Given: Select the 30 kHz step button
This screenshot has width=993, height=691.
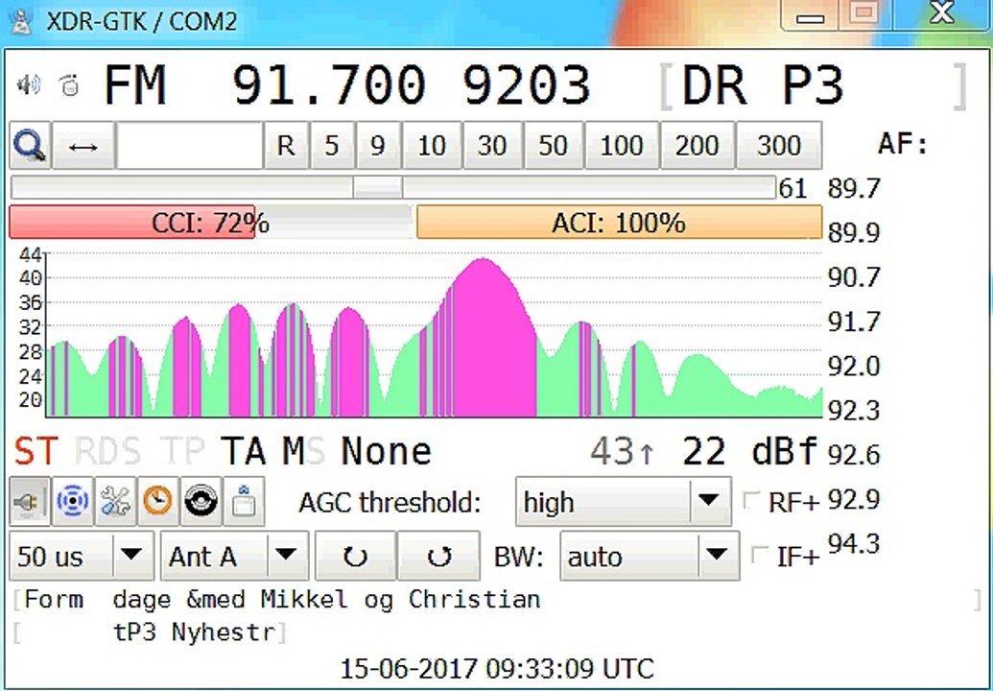Looking at the screenshot, I should pyautogui.click(x=492, y=146).
